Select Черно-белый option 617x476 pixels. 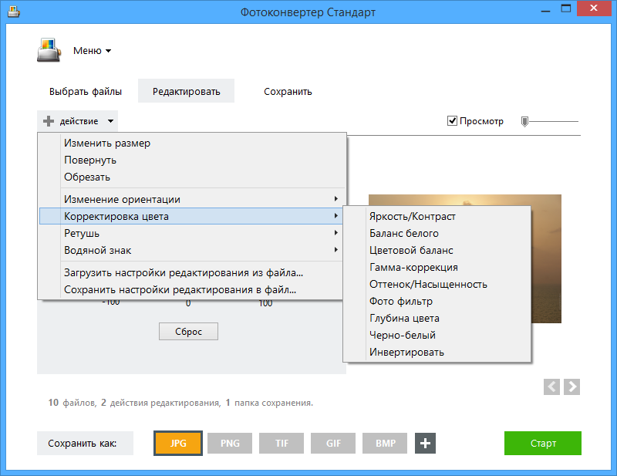pyautogui.click(x=437, y=335)
